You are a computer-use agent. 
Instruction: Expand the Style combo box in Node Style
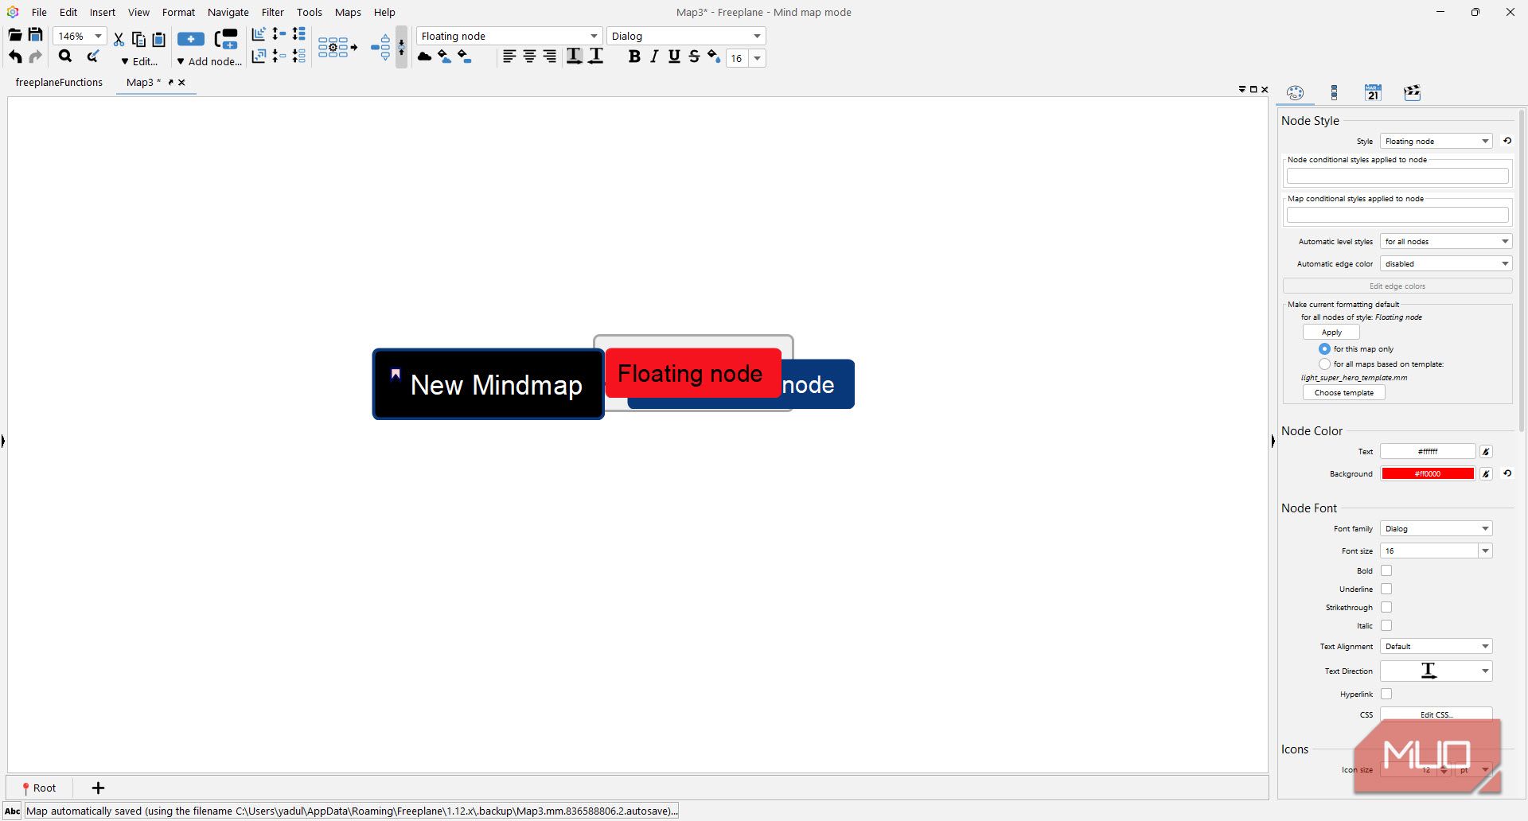(1436, 141)
